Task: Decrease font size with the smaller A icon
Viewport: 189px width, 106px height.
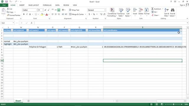Action: [x=48, y=10]
